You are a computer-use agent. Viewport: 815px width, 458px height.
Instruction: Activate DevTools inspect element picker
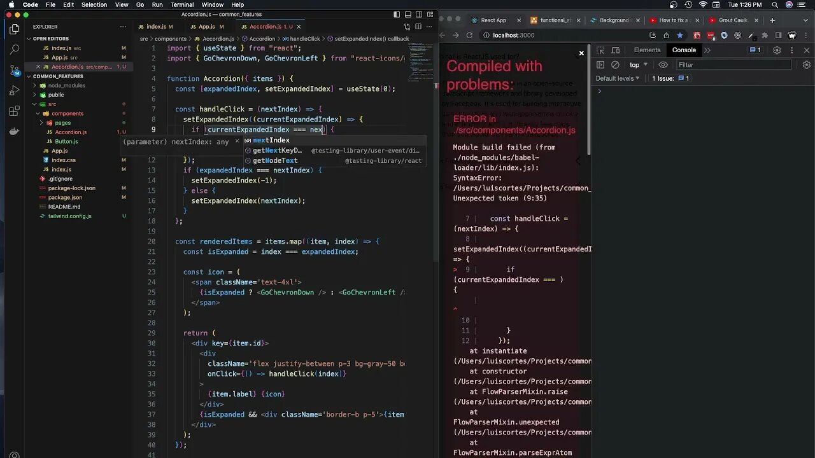point(600,50)
